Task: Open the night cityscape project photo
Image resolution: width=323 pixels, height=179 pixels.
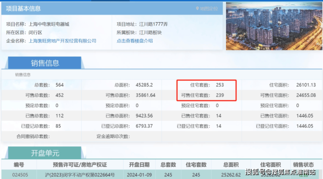Action: pyautogui.click(x=274, y=27)
